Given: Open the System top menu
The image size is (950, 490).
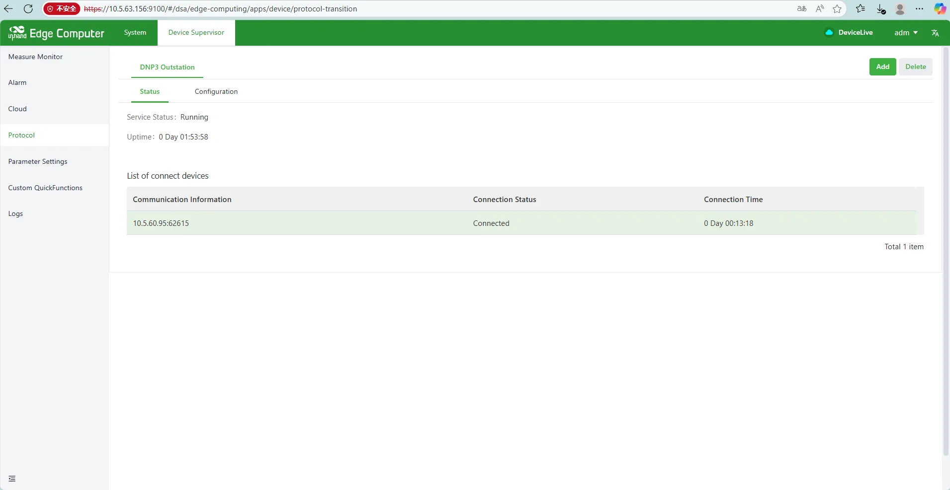Looking at the screenshot, I should 135,33.
